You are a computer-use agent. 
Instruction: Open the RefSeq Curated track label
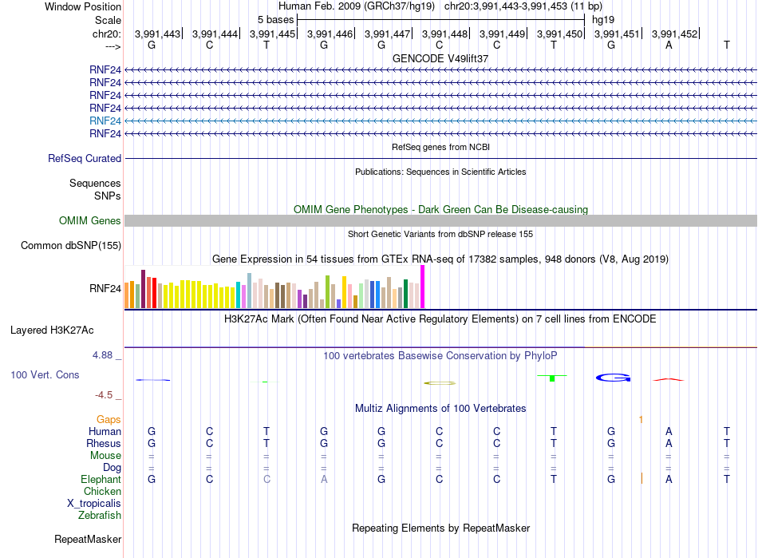85,159
